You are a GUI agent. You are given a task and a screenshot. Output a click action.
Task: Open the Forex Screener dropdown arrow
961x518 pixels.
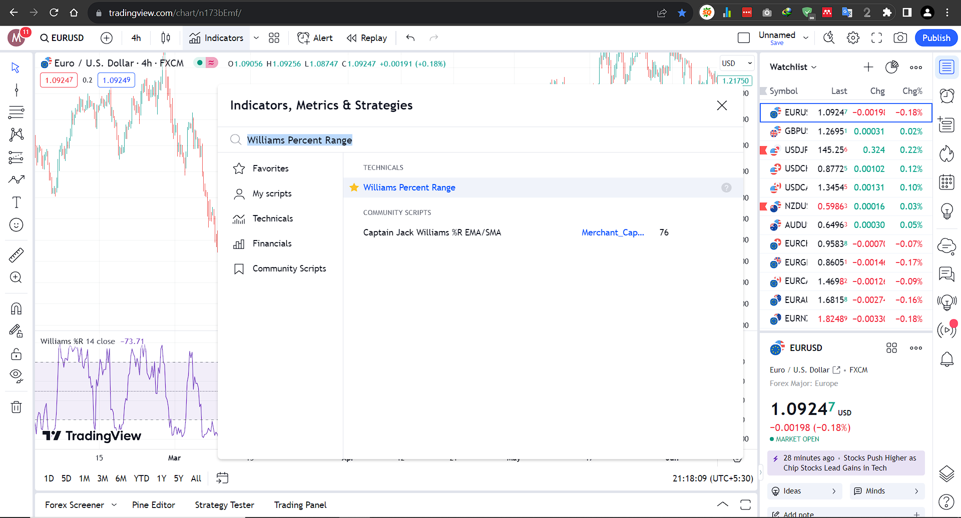[114, 505]
